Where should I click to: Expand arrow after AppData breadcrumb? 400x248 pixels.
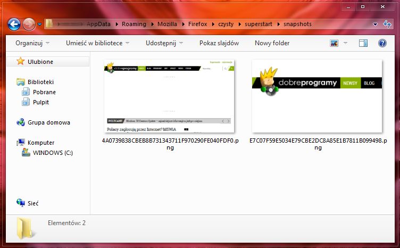[116, 24]
